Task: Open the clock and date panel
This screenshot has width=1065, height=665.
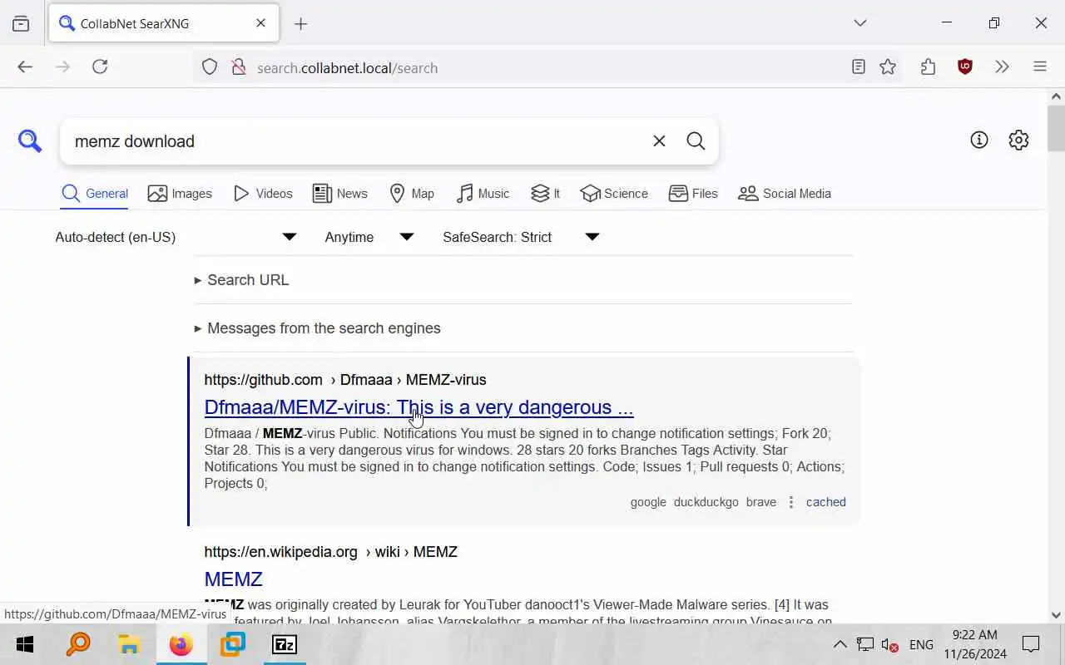Action: (975, 644)
